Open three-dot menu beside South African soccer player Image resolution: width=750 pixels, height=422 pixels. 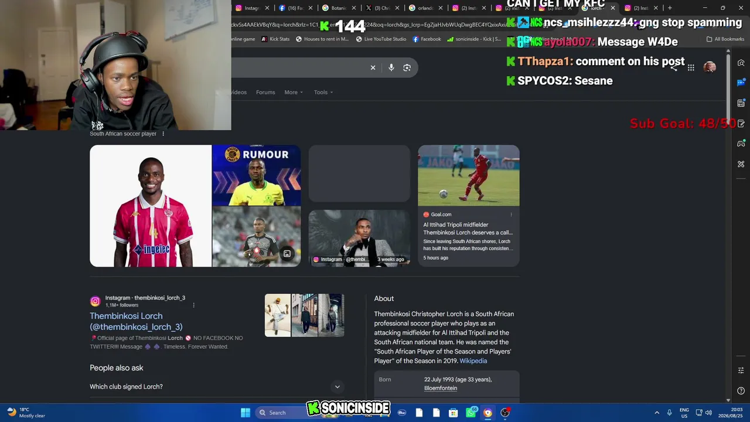163,134
